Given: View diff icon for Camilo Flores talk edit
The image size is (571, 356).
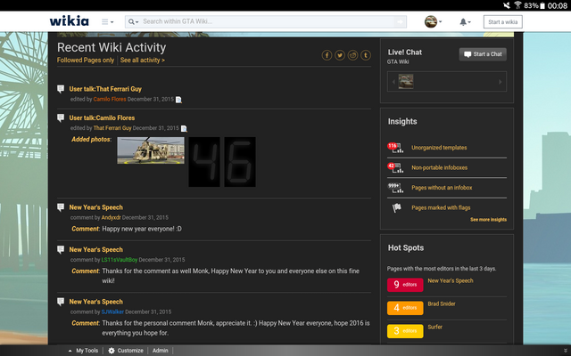Looking at the screenshot, I should (x=184, y=128).
